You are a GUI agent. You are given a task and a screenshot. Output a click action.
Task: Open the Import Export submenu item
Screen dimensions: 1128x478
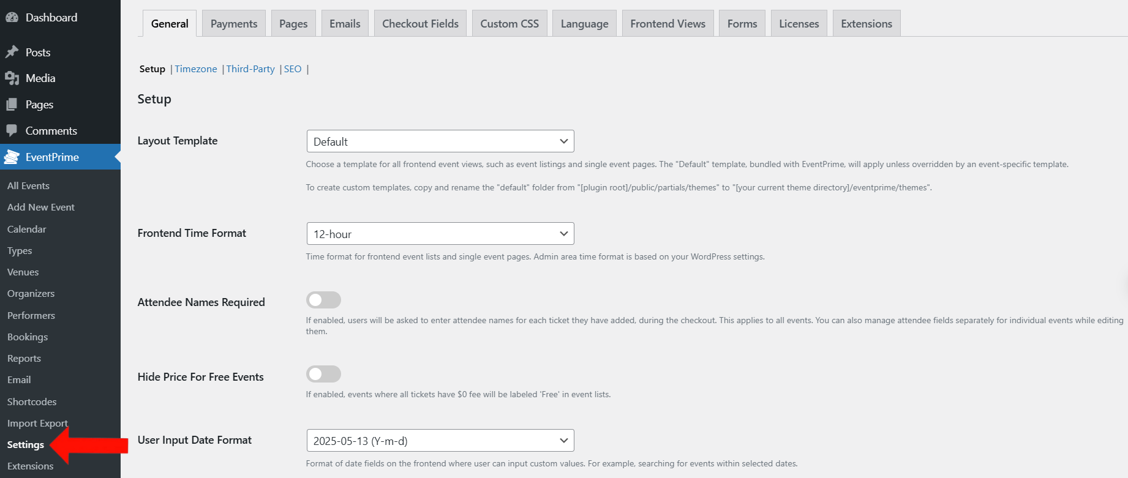(37, 423)
